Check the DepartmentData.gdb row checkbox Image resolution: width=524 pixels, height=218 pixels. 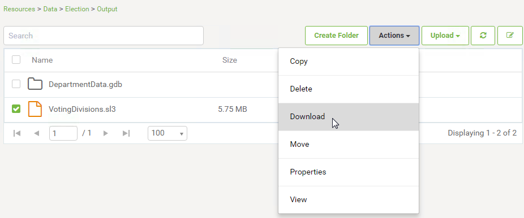click(16, 84)
